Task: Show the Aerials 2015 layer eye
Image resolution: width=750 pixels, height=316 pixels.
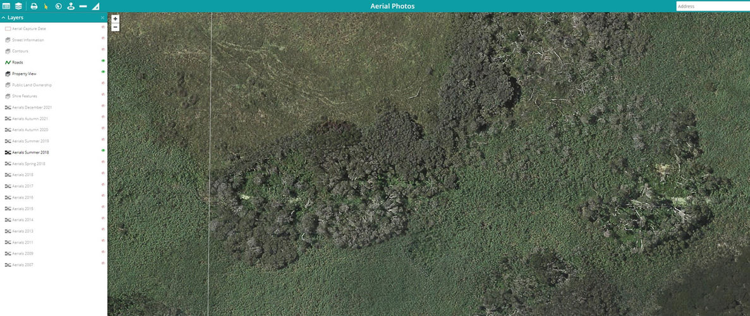Action: [x=103, y=207]
